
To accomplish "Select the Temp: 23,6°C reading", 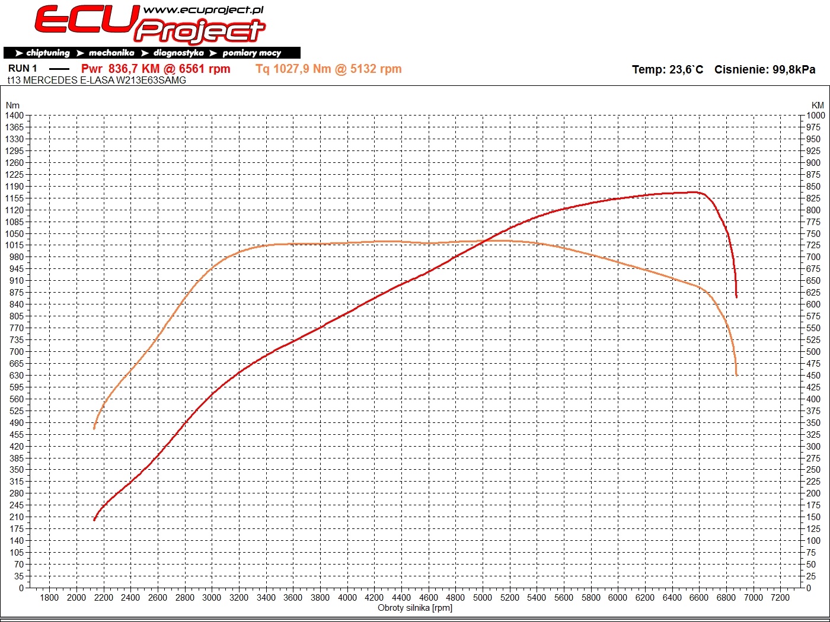I will [668, 69].
